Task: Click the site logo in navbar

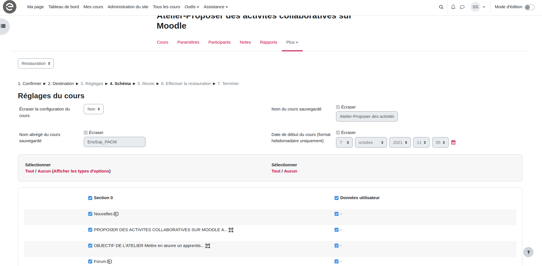Action: point(10,7)
